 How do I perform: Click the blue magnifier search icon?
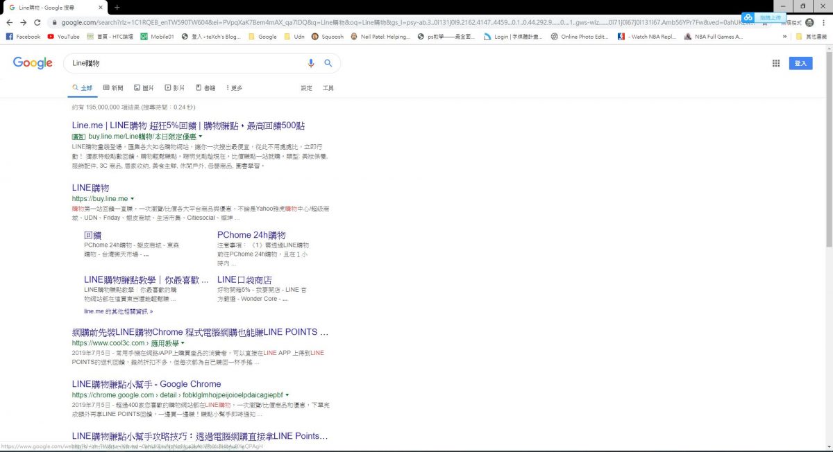tap(328, 63)
